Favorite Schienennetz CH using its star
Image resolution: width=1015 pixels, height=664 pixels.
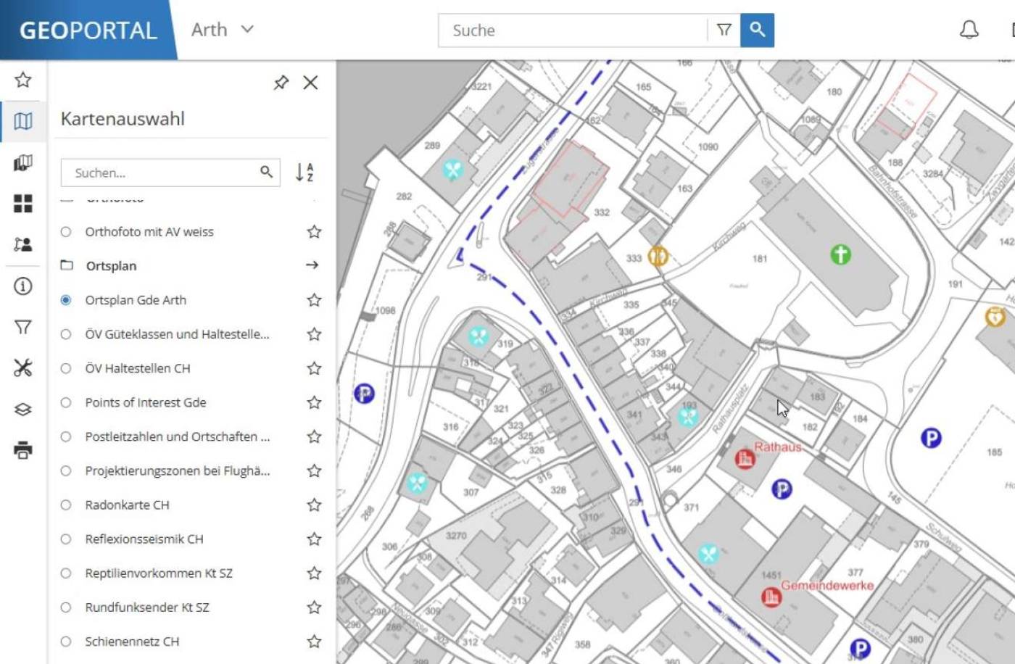point(315,641)
